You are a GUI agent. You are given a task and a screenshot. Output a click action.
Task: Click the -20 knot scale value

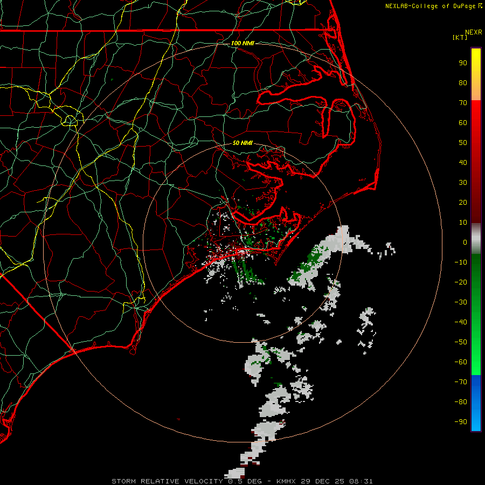coord(461,282)
